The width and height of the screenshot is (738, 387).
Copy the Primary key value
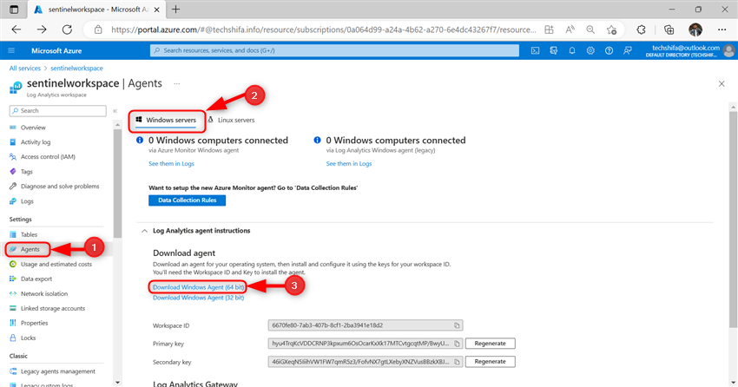coord(457,344)
